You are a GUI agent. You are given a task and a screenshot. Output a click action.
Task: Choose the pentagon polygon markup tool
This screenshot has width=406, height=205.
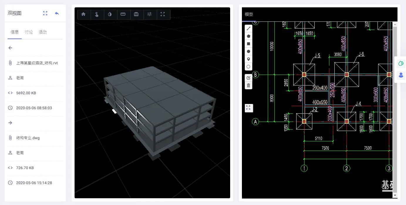248,36
